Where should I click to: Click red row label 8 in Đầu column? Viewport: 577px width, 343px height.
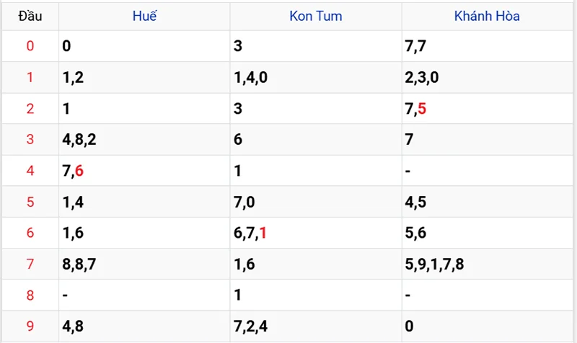tap(30, 295)
